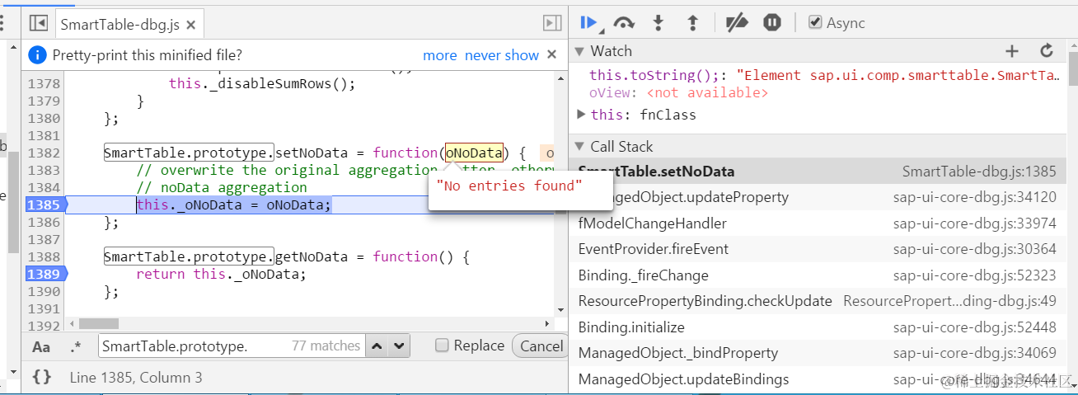Open the 'more' pretty-print info link
Screen dimensions: 1078x395
point(440,55)
